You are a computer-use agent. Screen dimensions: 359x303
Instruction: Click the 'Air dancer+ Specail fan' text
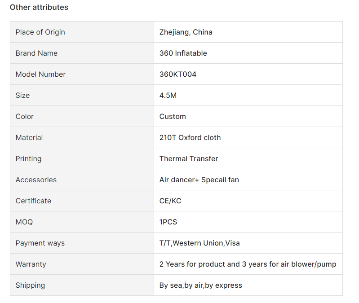[199, 180]
